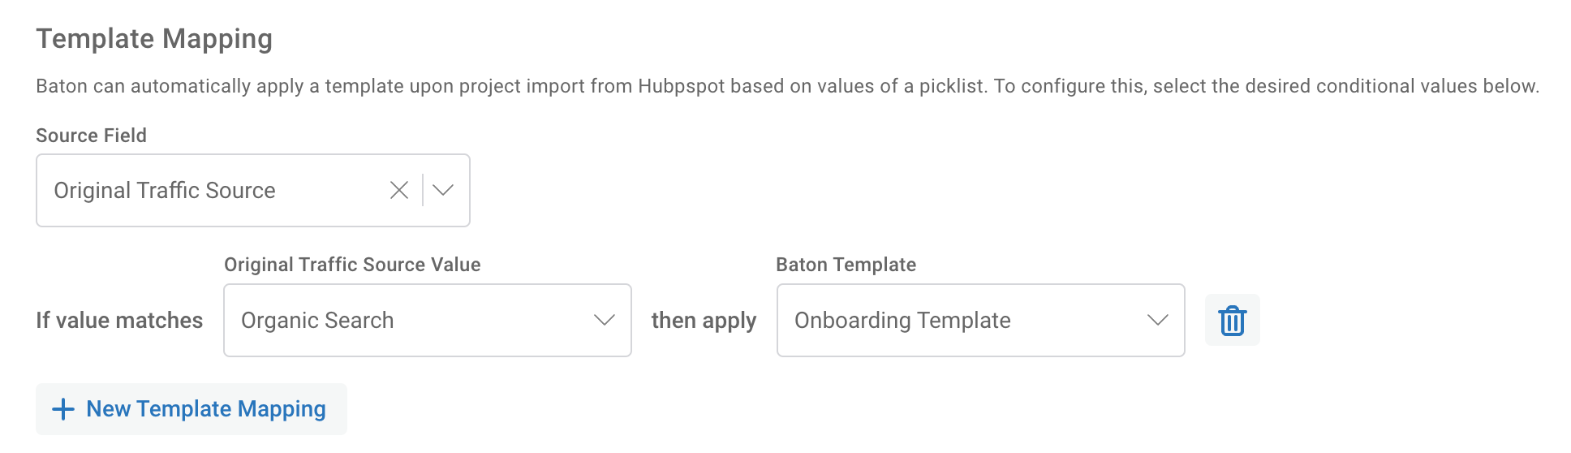The width and height of the screenshot is (1571, 453).
Task: Click the plus icon beside New Template Mapping
Action: pos(63,409)
